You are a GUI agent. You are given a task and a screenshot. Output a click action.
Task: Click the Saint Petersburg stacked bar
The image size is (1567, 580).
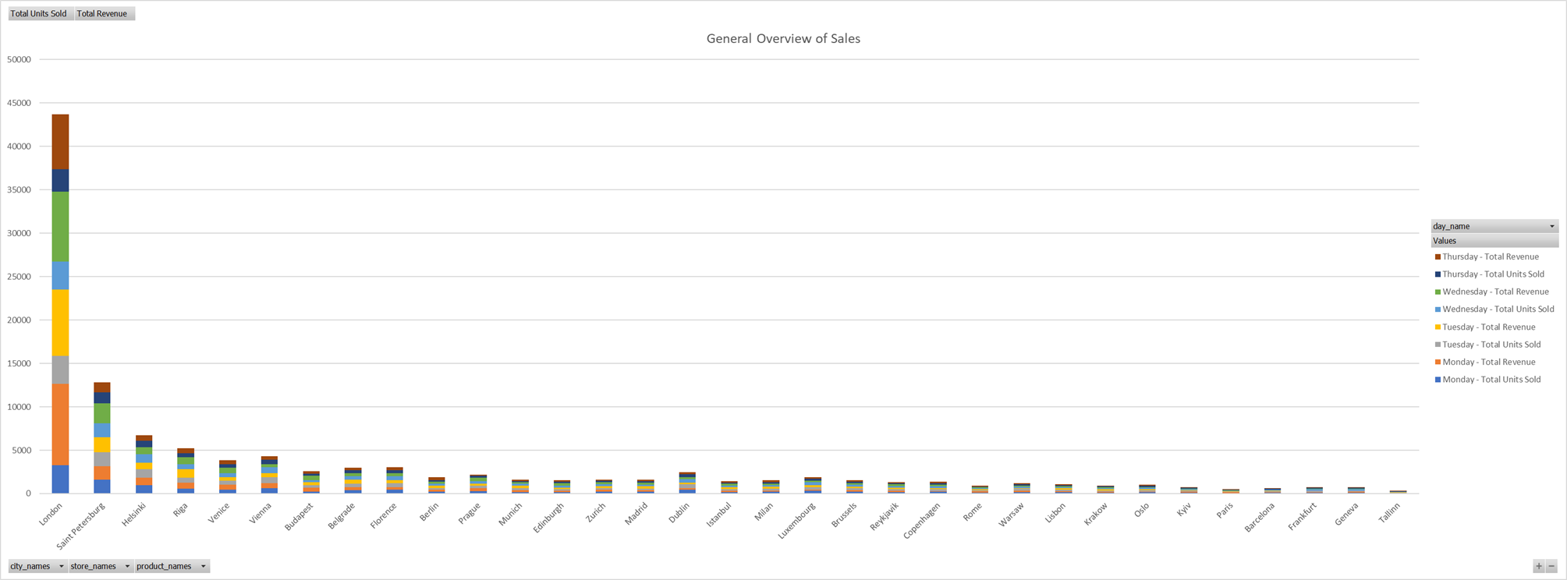coord(101,438)
